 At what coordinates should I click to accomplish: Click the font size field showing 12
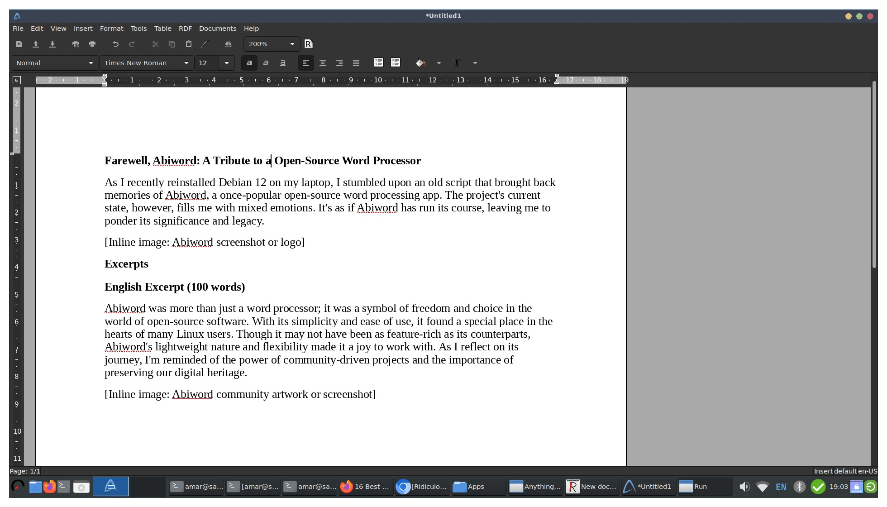coord(207,63)
